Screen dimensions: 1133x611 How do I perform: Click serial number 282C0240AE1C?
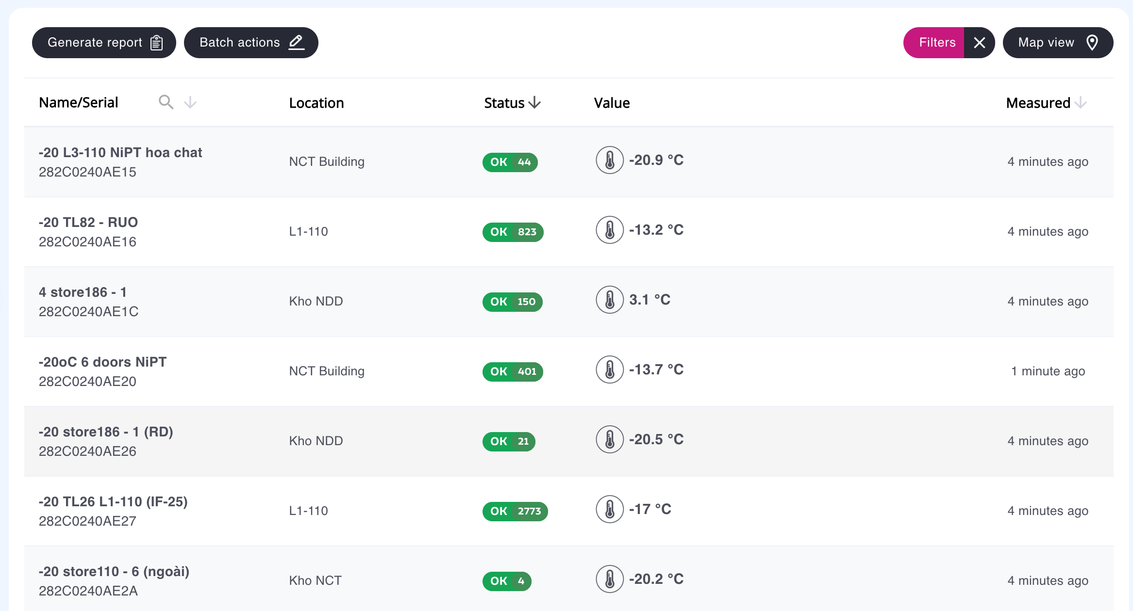pyautogui.click(x=88, y=311)
